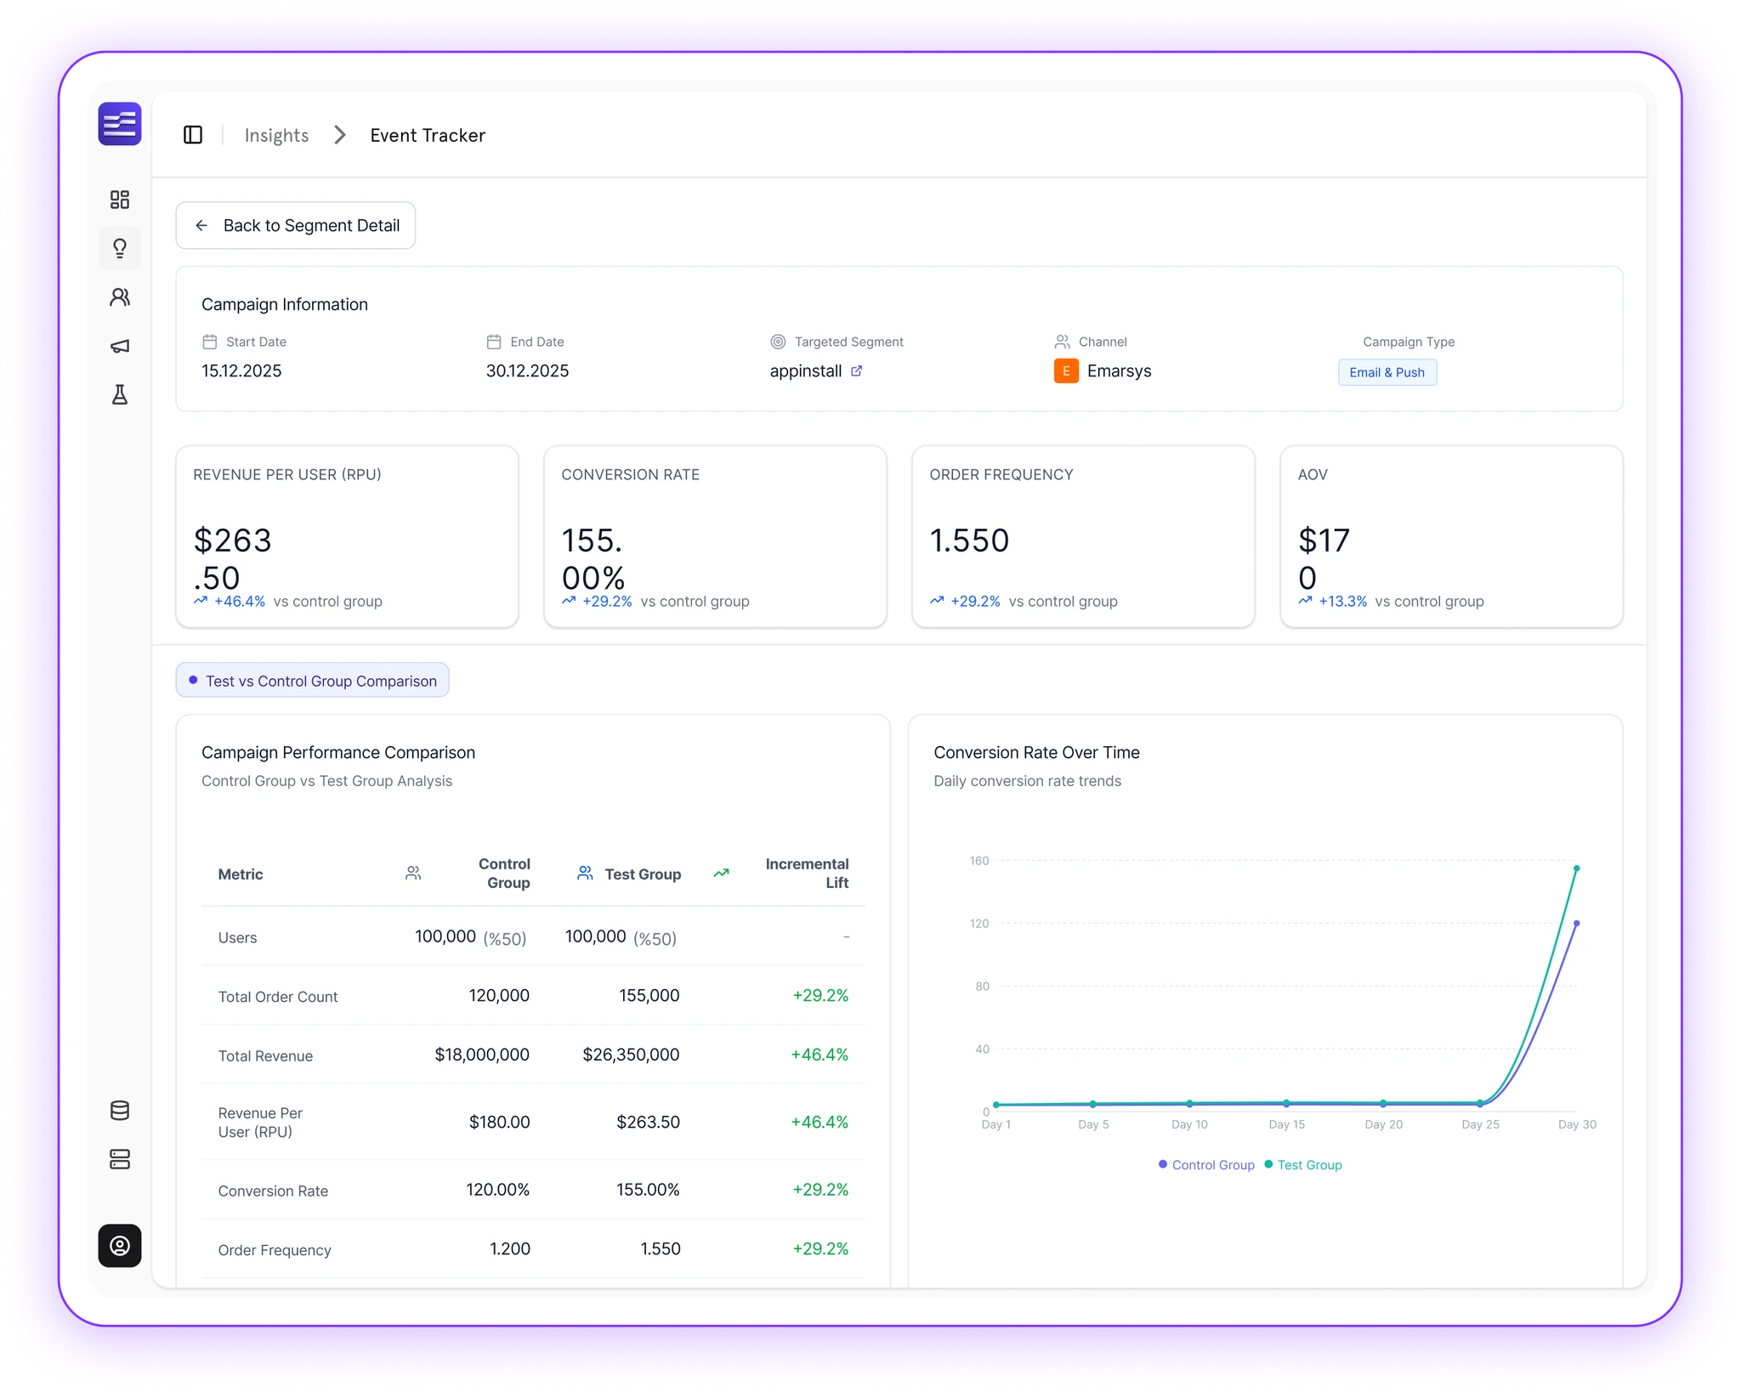This screenshot has width=1741, height=1392.
Task: Click the Order Frequency card value 1.550
Action: (x=969, y=540)
